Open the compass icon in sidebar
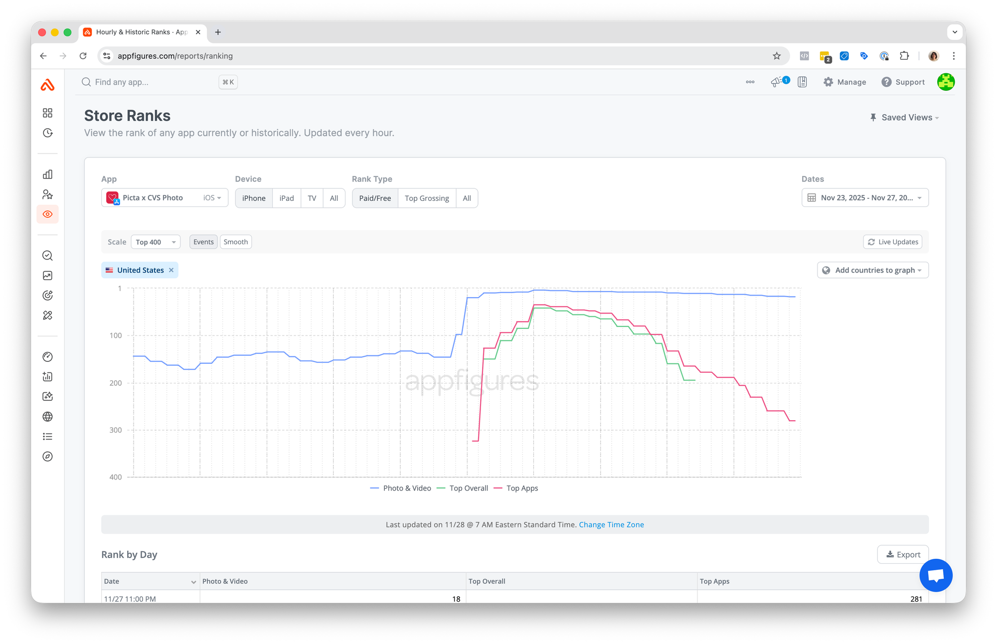The width and height of the screenshot is (997, 644). tap(47, 457)
